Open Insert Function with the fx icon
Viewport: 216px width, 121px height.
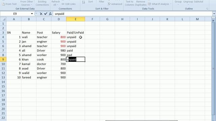click(x=50, y=14)
